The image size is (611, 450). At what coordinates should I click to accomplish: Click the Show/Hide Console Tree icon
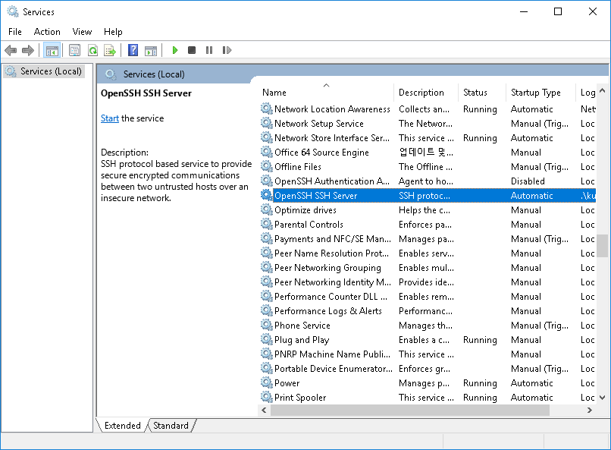[52, 50]
